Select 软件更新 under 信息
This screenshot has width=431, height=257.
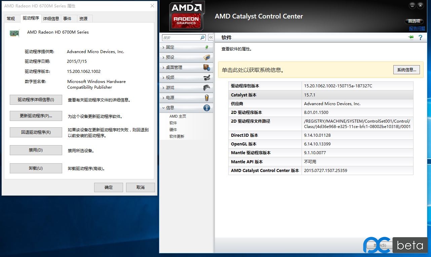177,136
